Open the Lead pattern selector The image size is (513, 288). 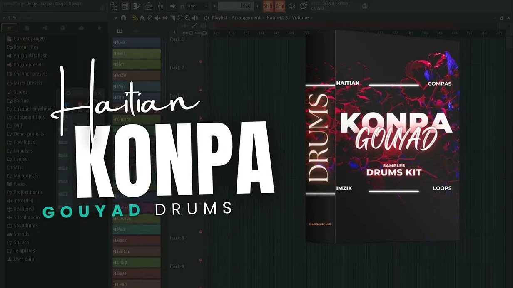pos(236,6)
